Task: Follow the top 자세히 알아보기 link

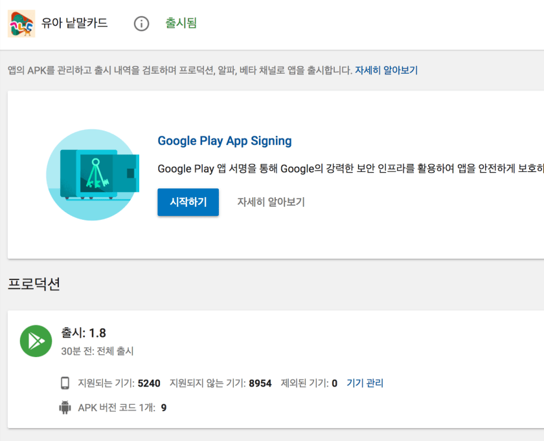Action: tap(386, 70)
